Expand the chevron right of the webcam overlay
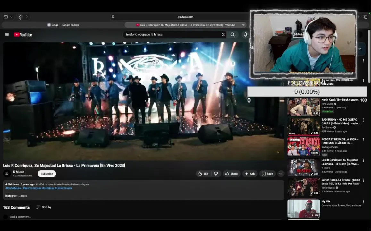The width and height of the screenshot is (371, 231). pos(360,49)
